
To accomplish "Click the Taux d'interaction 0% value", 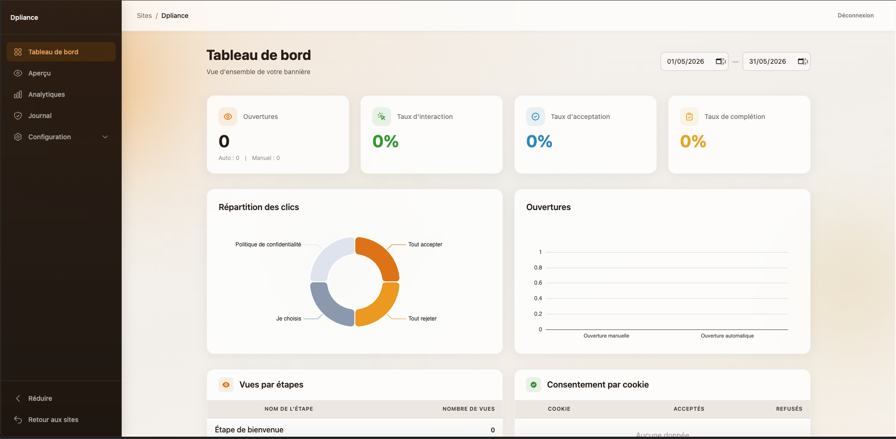I will point(385,141).
